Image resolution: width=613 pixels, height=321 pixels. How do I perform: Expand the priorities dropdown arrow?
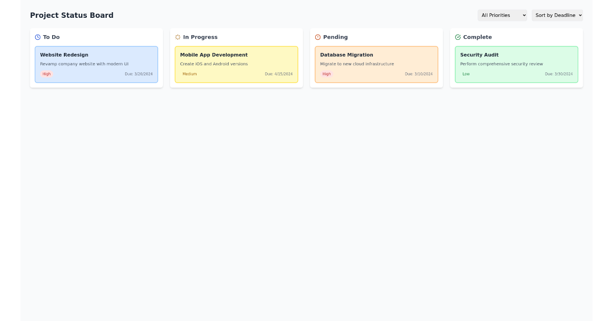coord(524,15)
